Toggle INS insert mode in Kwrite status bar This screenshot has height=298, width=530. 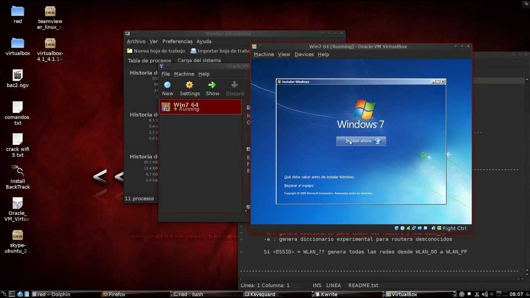317,285
